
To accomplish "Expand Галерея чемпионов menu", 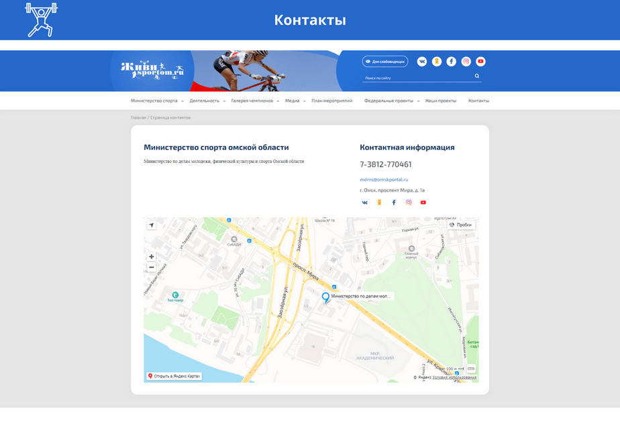I will coord(255,101).
